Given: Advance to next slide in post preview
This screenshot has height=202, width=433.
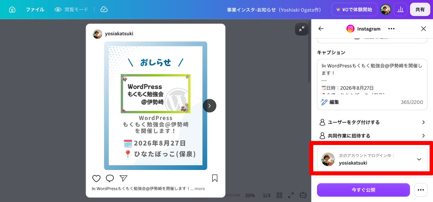Looking at the screenshot, I should click(209, 106).
